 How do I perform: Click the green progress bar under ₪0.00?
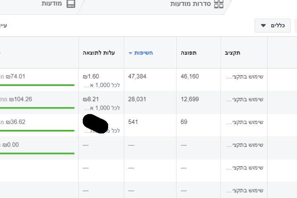(37, 153)
